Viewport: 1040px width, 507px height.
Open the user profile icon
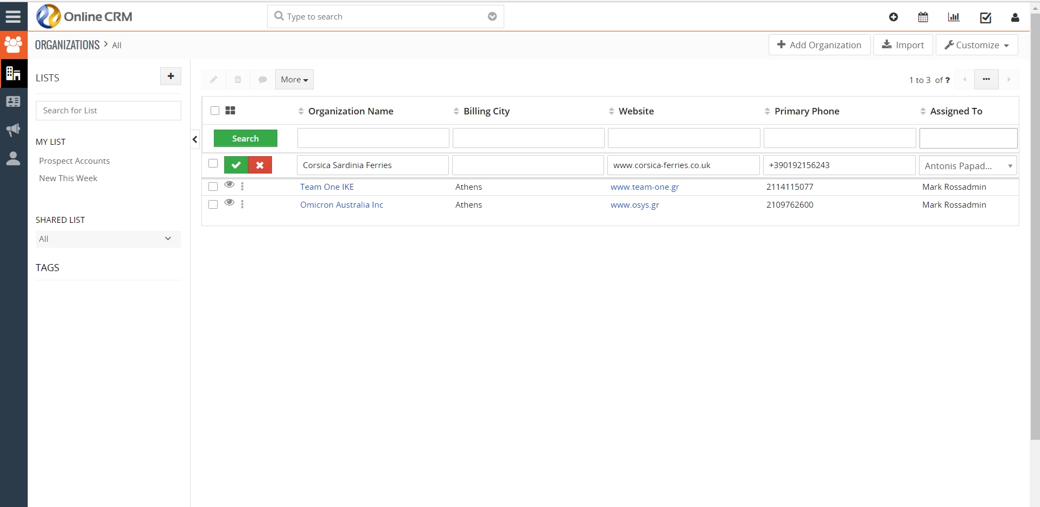1015,17
